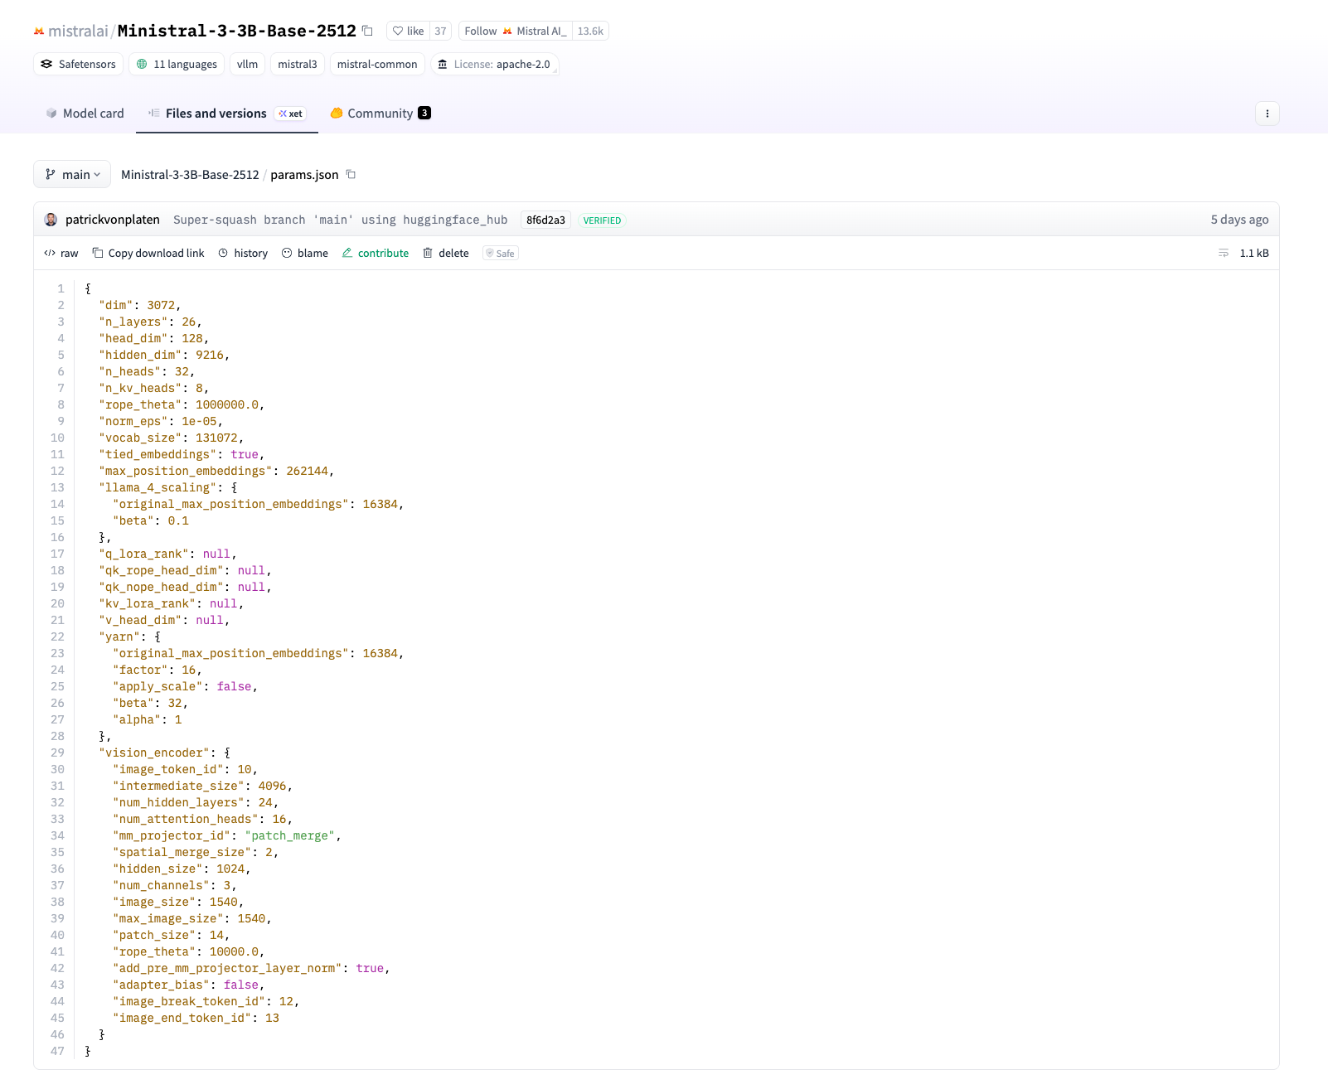Click the 5 days ago timestamp

1239,220
